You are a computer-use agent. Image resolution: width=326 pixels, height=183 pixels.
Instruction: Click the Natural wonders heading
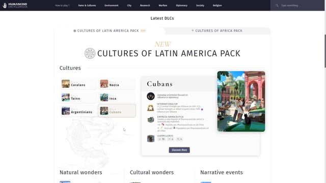pyautogui.click(x=81, y=172)
